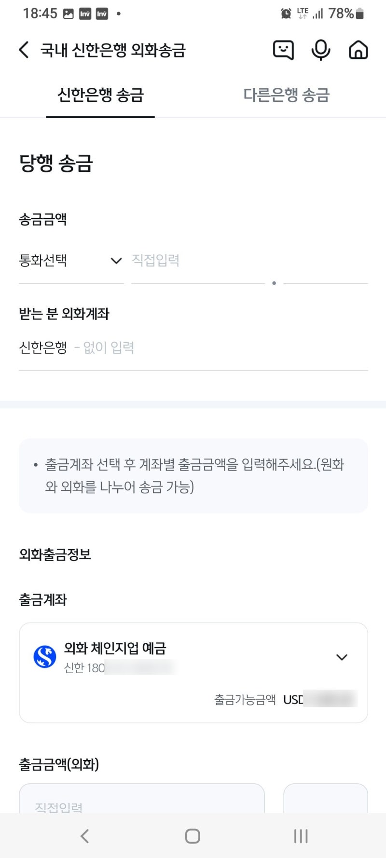
Task: Expand the 출금계좌 account selector chevron
Action: [x=342, y=657]
